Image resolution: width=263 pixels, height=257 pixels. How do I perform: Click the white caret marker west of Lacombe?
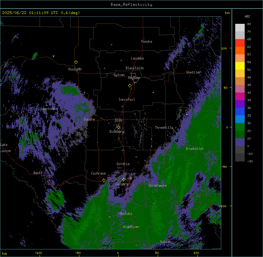(x=121, y=60)
